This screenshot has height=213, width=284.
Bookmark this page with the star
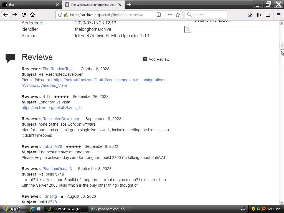[178, 15]
